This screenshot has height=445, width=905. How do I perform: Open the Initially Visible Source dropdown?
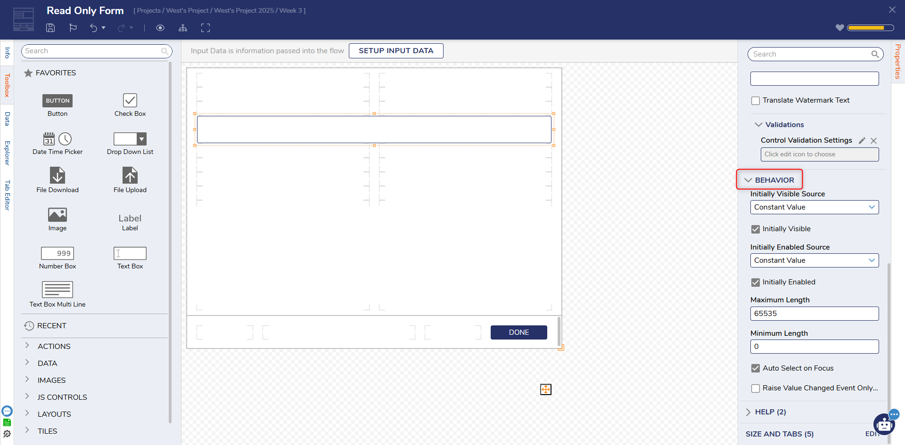[x=814, y=207]
